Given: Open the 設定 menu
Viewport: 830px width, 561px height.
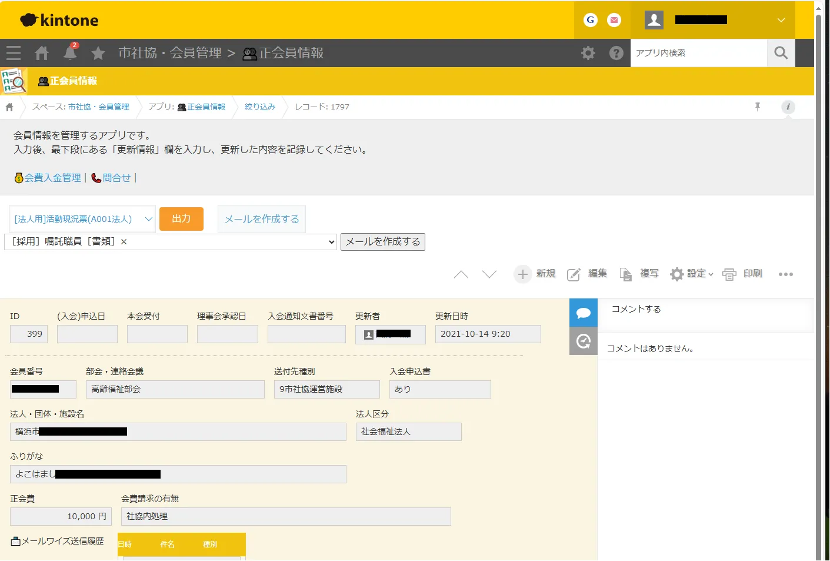Looking at the screenshot, I should click(x=692, y=274).
